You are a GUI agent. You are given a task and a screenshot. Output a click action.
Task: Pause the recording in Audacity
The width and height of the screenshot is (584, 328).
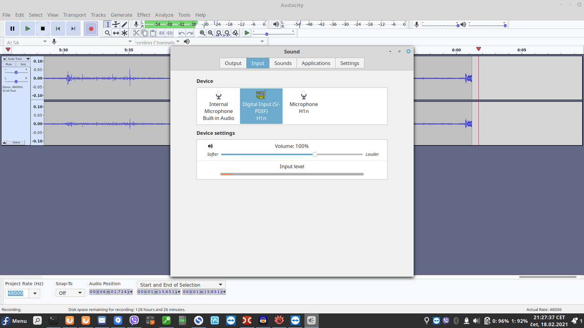coord(12,29)
